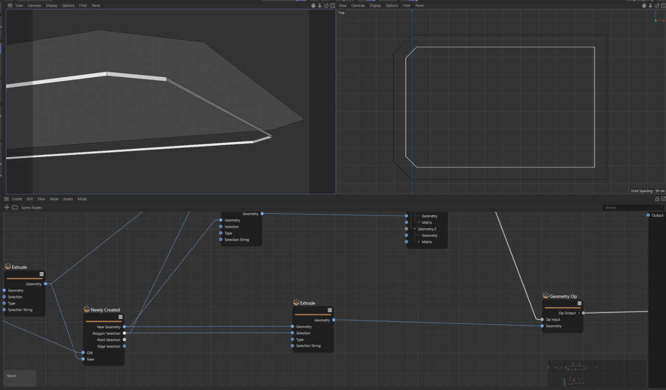This screenshot has width=666, height=390.
Task: Click the orbit icon in the perspective viewport
Action: (x=326, y=5)
